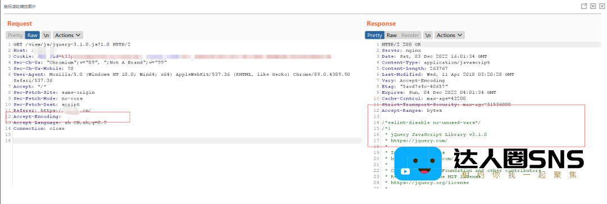Click the Response panel heading
This screenshot has height=204, width=607.
pyautogui.click(x=381, y=24)
